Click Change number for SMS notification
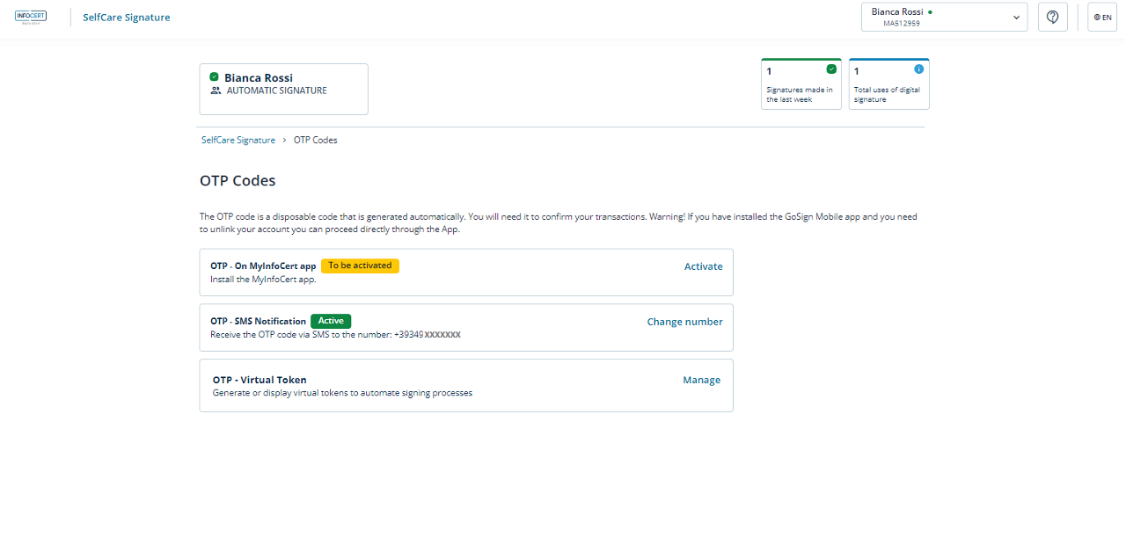1126x538 pixels. coord(685,322)
